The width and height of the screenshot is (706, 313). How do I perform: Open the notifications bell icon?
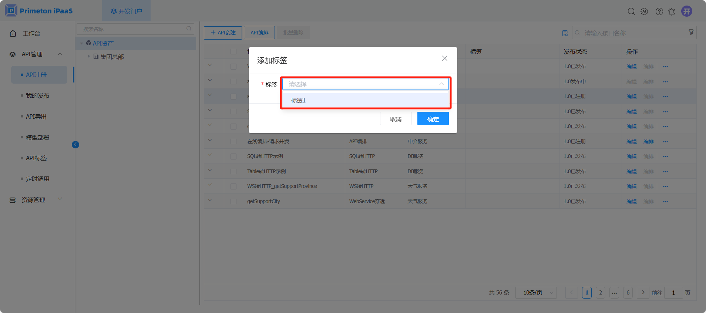[x=672, y=12]
